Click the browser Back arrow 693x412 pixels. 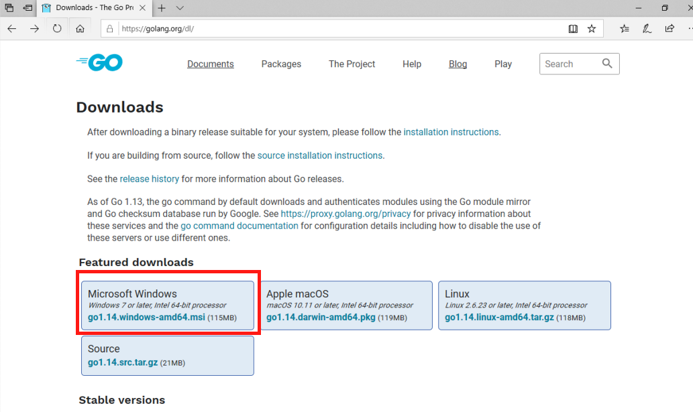[12, 29]
